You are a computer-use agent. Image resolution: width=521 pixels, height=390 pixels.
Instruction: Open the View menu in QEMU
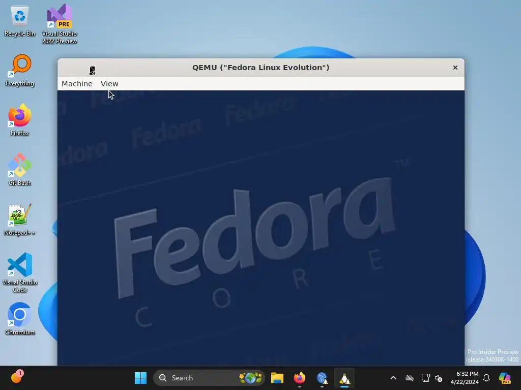coord(109,84)
